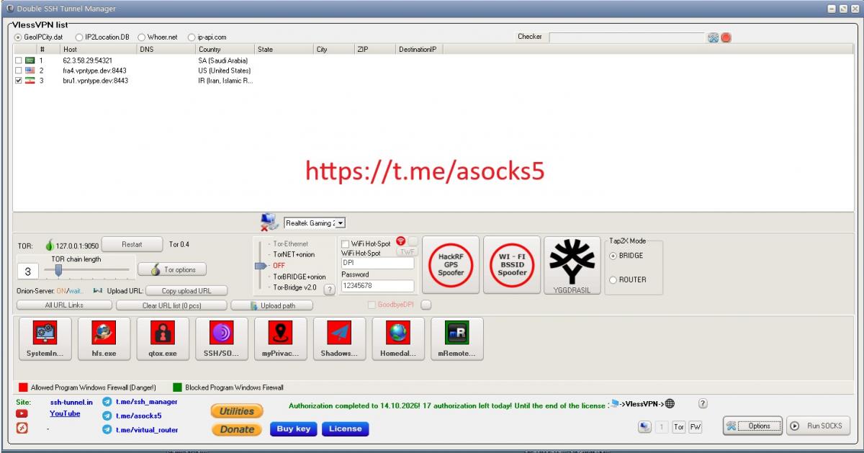Uncheck the bru1.vpntype.dev host row checkbox
This screenshot has width=864, height=453.
pos(19,81)
